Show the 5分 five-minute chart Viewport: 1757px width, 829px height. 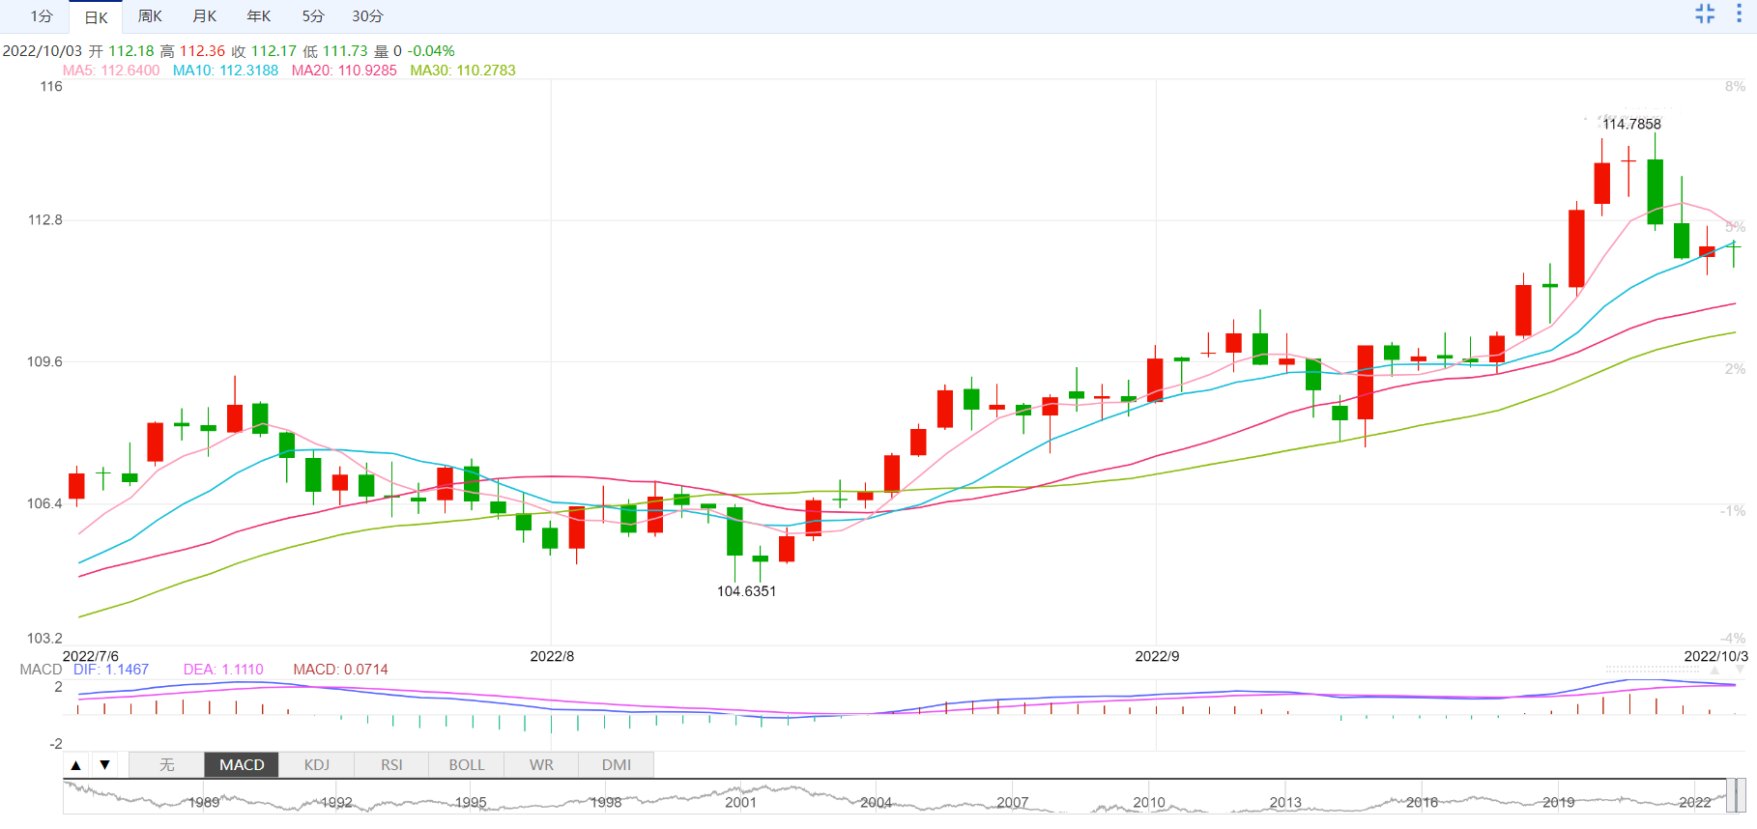click(313, 16)
